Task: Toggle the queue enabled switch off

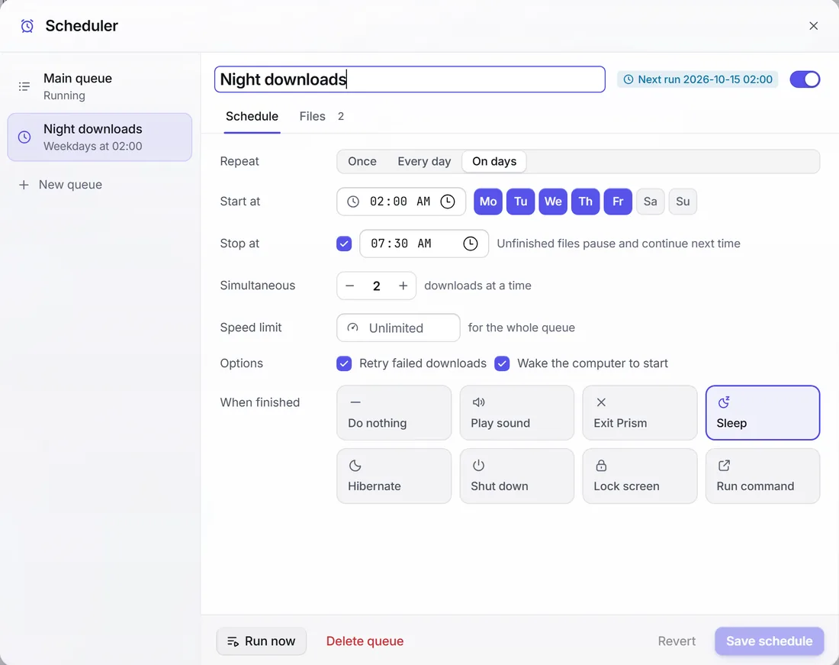Action: [x=805, y=79]
